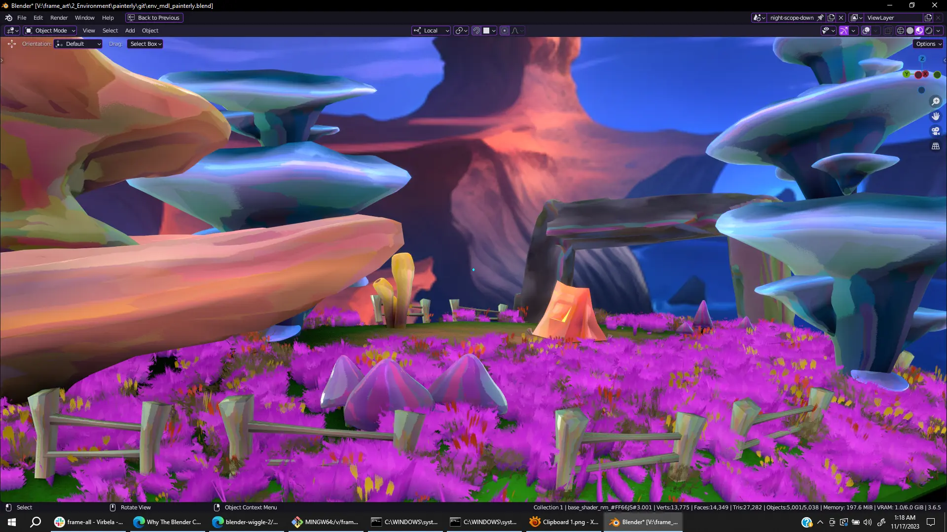Image resolution: width=947 pixels, height=532 pixels.
Task: Click the move view hand icon
Action: coord(936,116)
